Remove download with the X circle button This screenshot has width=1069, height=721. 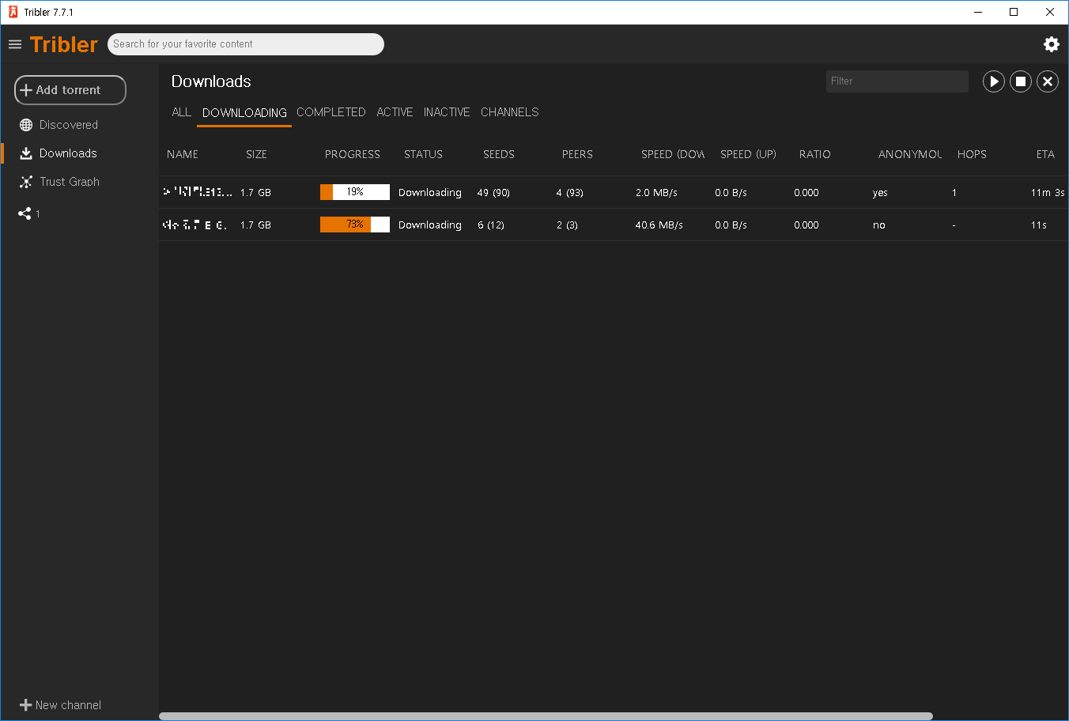tap(1048, 81)
